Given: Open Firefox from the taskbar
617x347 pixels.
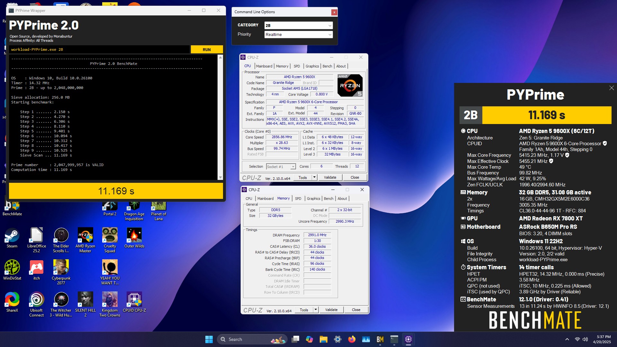Looking at the screenshot, I should pos(352,339).
